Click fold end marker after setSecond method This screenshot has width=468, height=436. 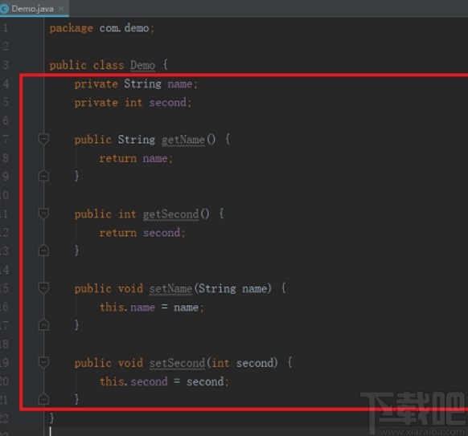point(44,399)
